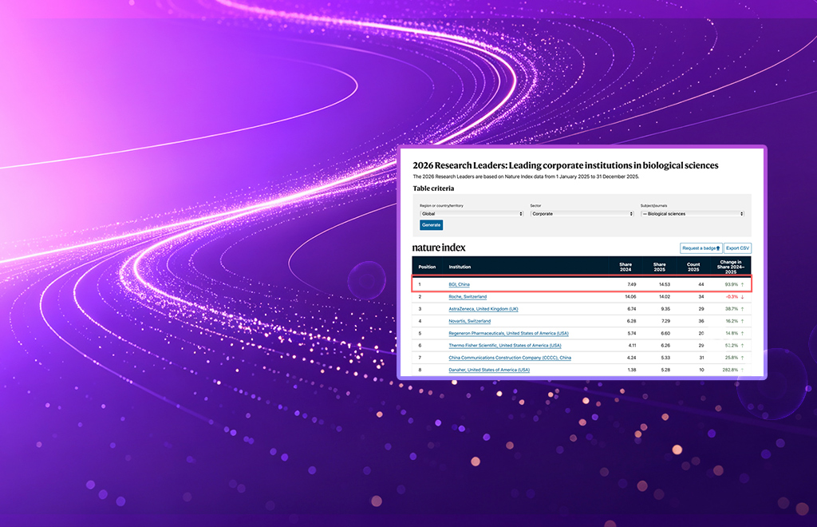Click the red down arrow in Roche row

743,297
